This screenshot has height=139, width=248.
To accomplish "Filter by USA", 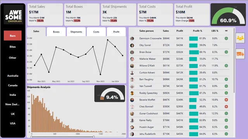I will [13, 124].
